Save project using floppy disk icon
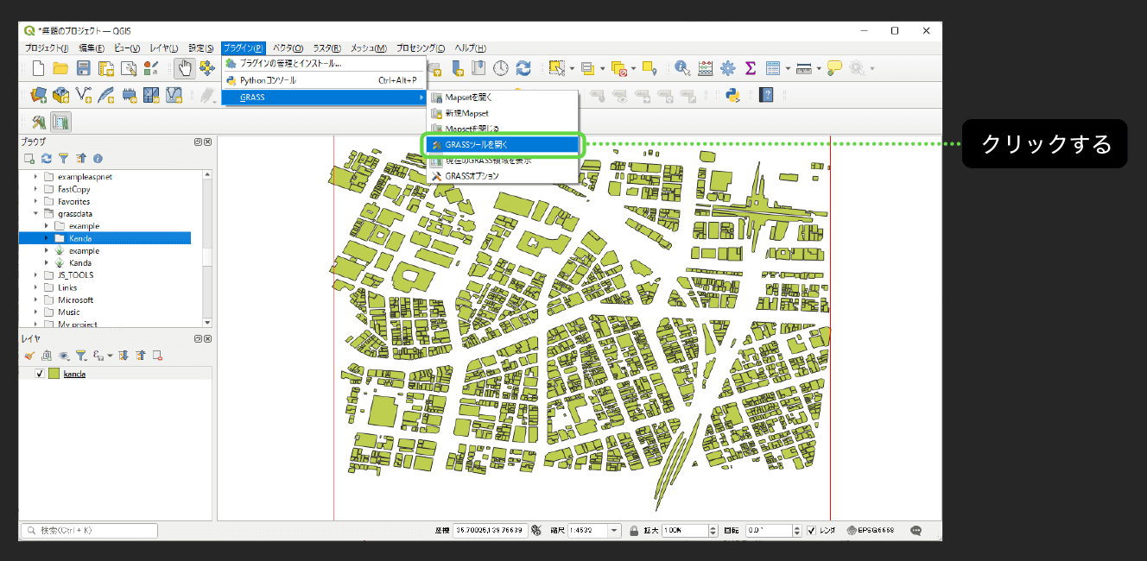The height and width of the screenshot is (561, 1147). (84, 68)
